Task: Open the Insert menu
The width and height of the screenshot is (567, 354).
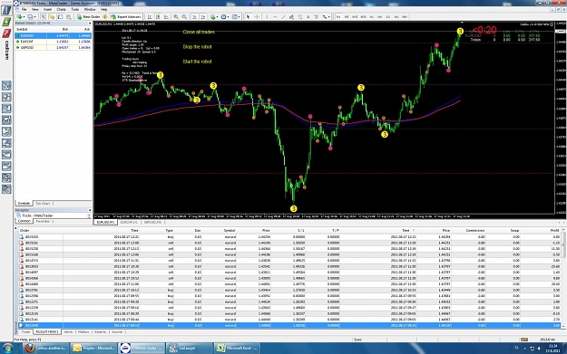Action: click(47, 9)
